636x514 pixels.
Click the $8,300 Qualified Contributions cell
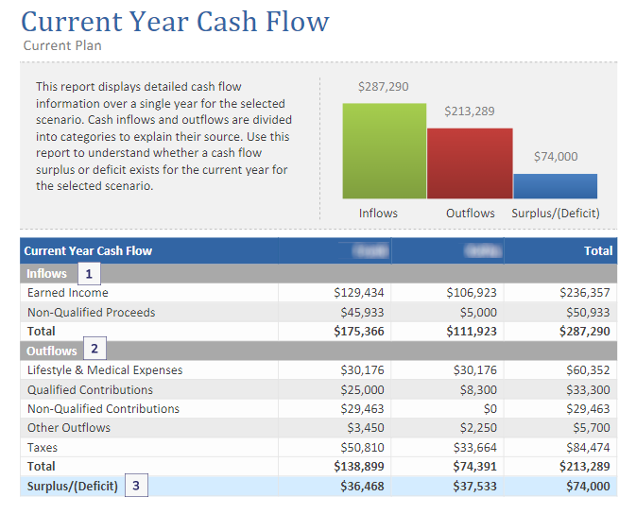(x=478, y=390)
